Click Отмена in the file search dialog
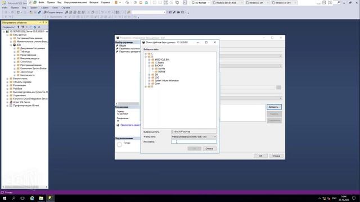The height and width of the screenshot is (202, 360). [209, 149]
